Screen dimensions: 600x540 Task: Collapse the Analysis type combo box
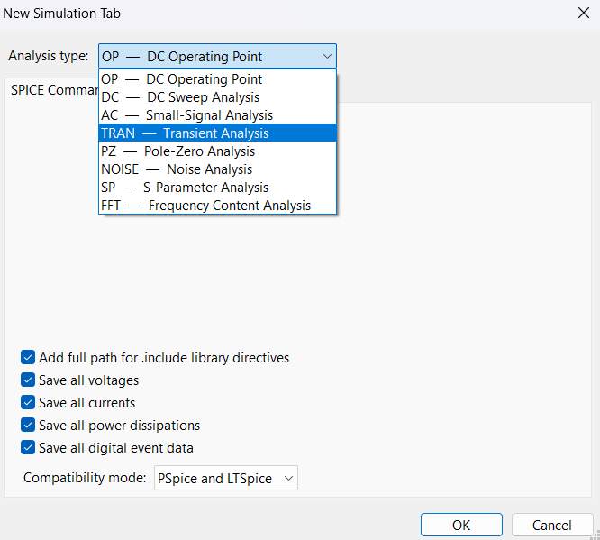217,56
